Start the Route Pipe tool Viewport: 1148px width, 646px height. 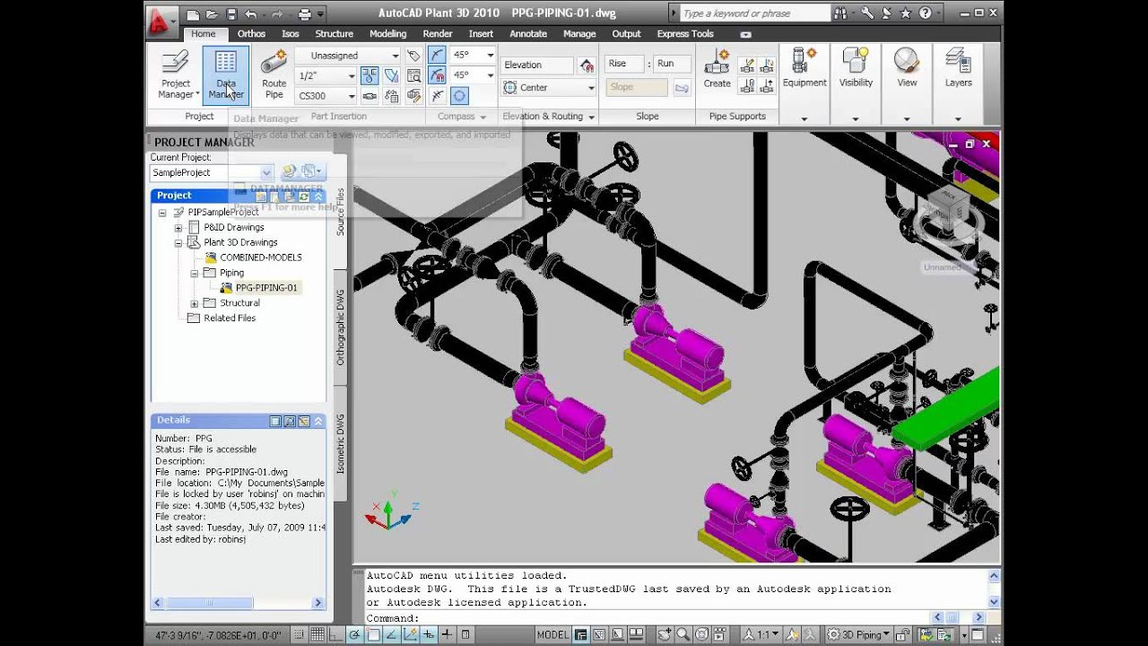[x=274, y=75]
